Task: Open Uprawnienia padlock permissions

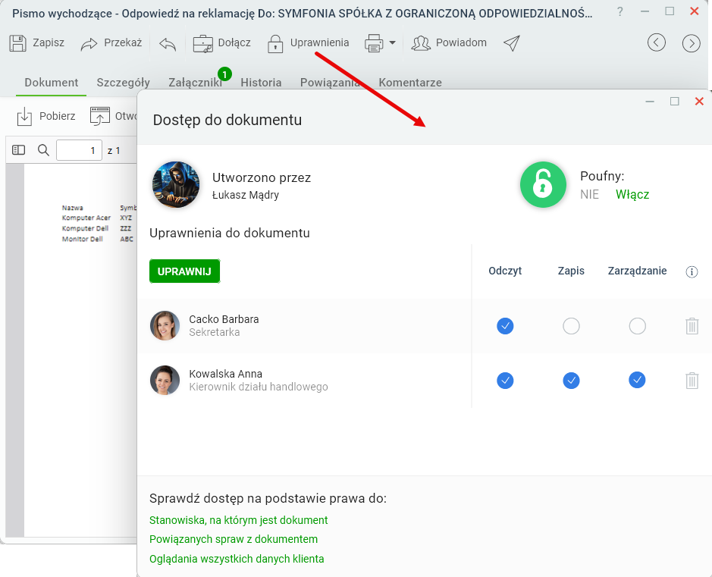Action: [x=309, y=43]
